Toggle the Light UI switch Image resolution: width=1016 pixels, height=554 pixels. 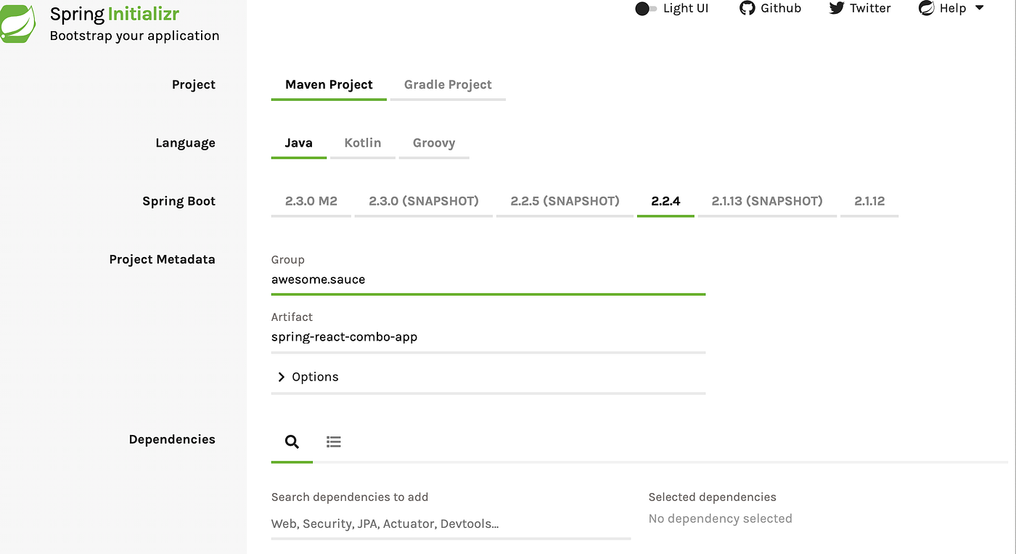645,9
